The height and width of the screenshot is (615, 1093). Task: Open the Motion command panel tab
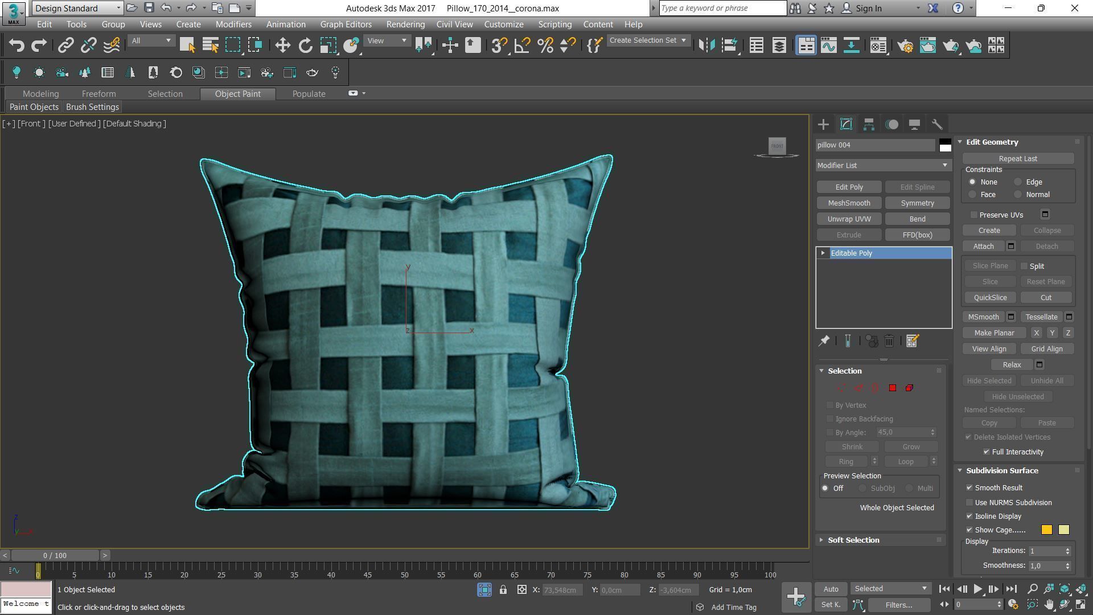pos(891,124)
